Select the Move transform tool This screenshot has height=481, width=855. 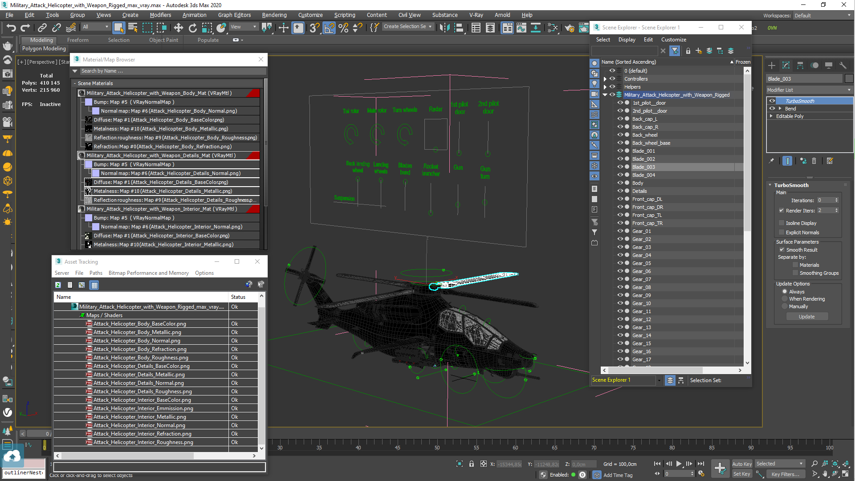pos(178,28)
